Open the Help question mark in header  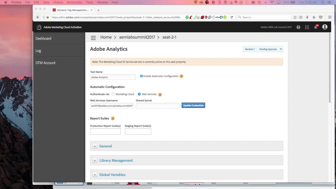coord(298,27)
